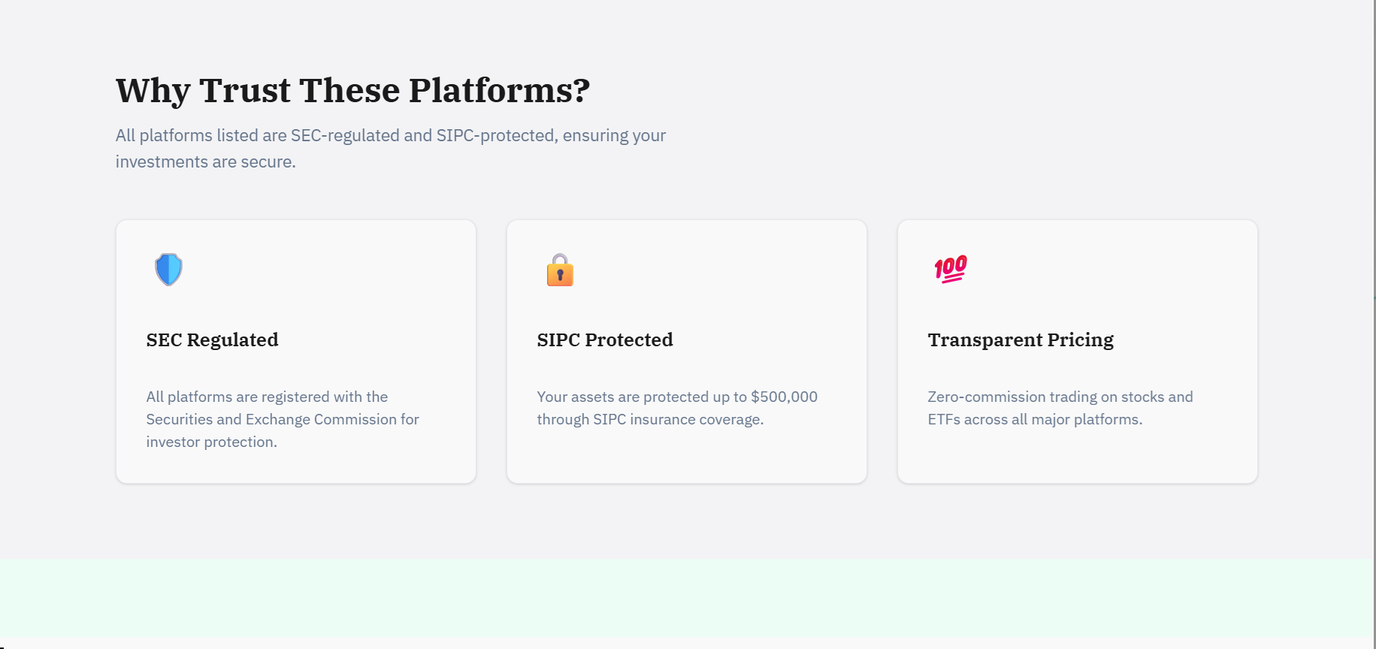Click the 'Why Trust These Platforms?' heading

tap(352, 90)
